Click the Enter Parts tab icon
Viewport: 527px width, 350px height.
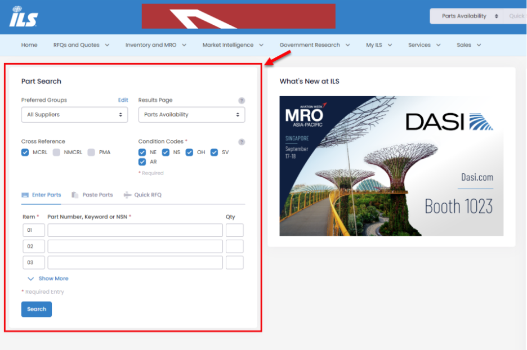point(25,195)
